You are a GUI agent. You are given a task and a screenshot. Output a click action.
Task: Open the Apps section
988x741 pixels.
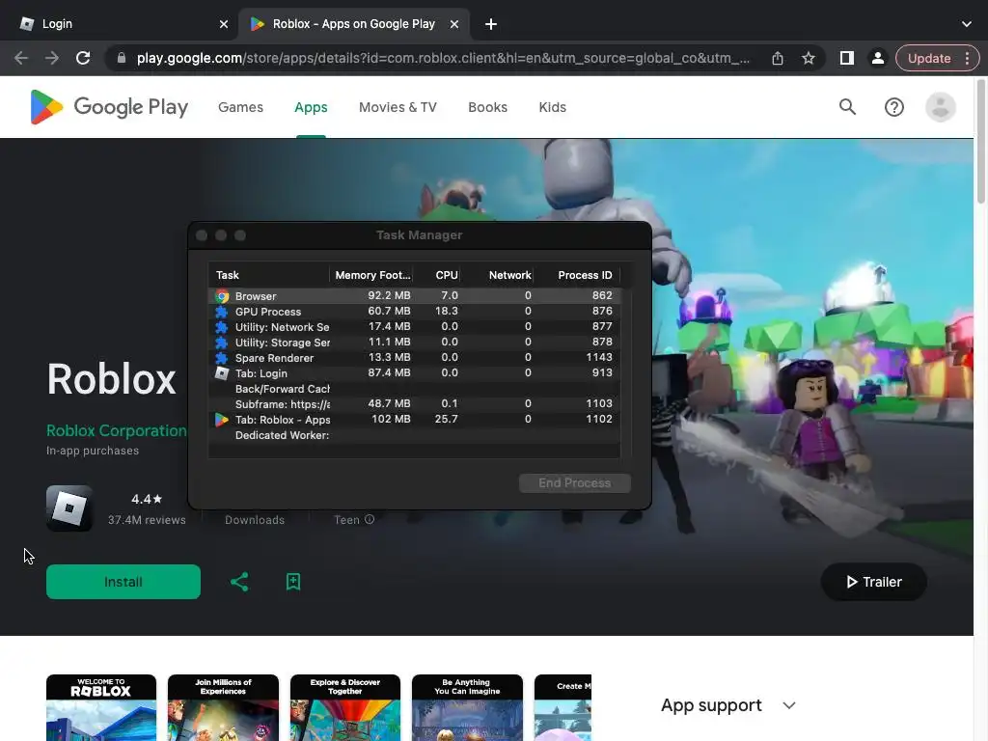click(x=311, y=107)
